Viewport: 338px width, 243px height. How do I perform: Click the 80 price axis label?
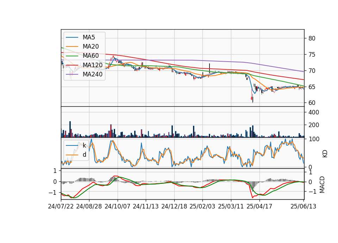tap(312, 38)
